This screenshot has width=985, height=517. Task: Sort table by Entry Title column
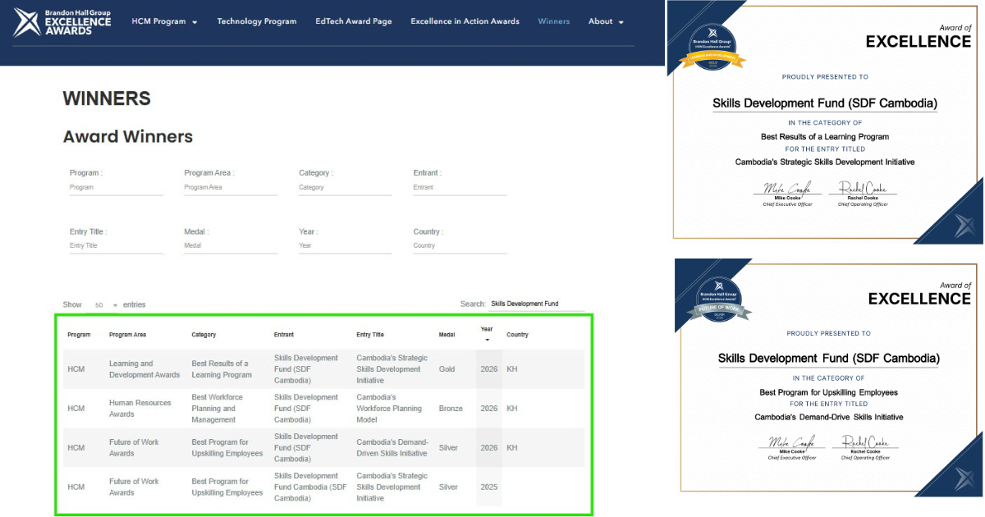370,335
